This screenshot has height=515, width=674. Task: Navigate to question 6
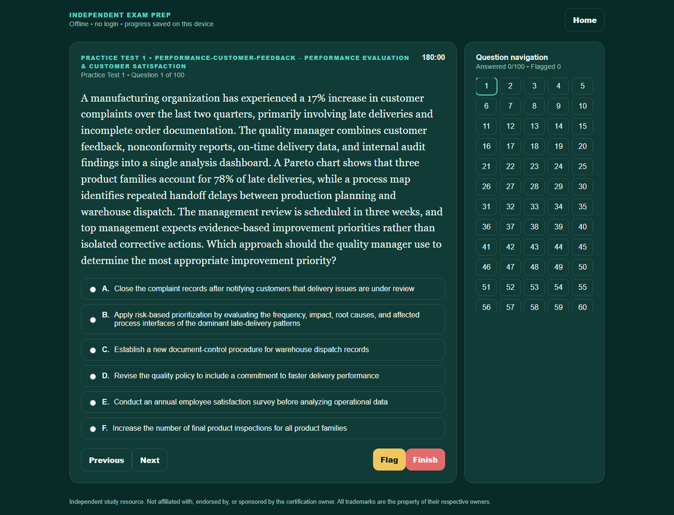point(486,106)
